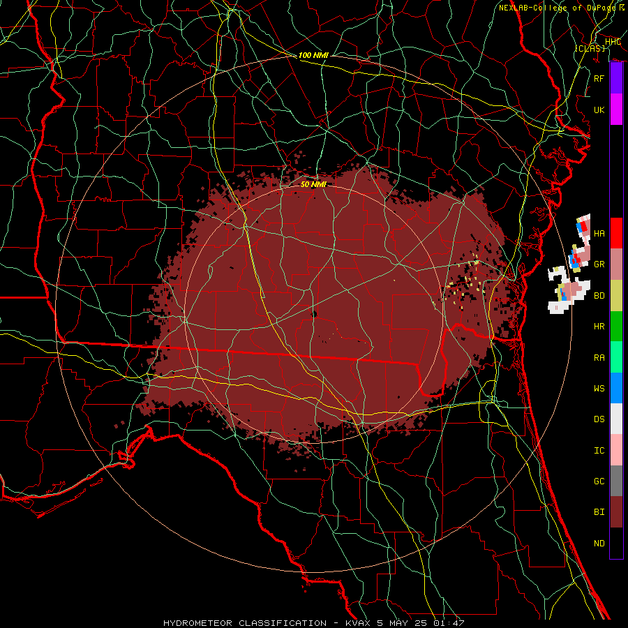Click the BD legend label

tap(599, 296)
